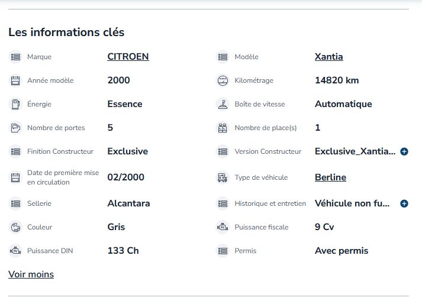Click the vehicle icon beside Type de véhicule
This screenshot has height=304, width=422.
coord(223,177)
